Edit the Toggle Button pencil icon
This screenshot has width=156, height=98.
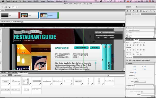click(82, 84)
